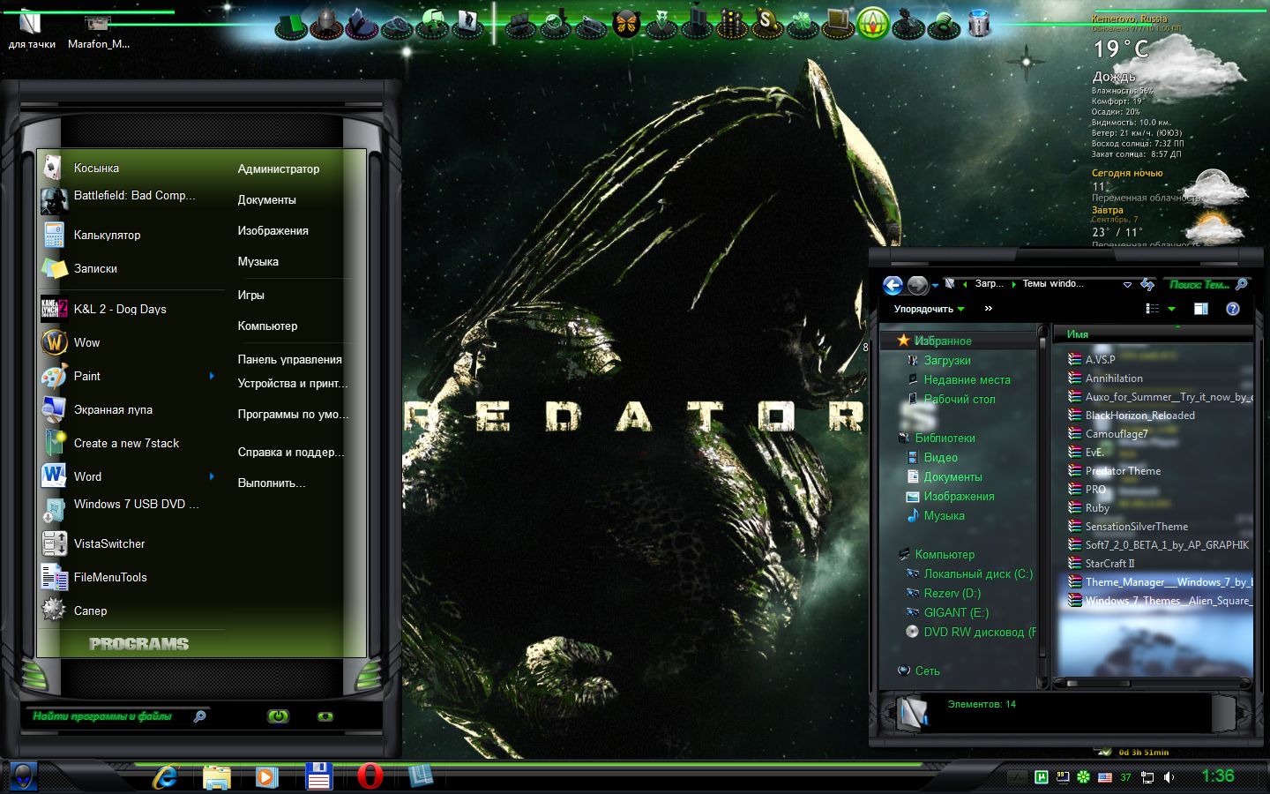Click the taskbar clock showing 1:36
The image size is (1270, 794).
point(1218,776)
